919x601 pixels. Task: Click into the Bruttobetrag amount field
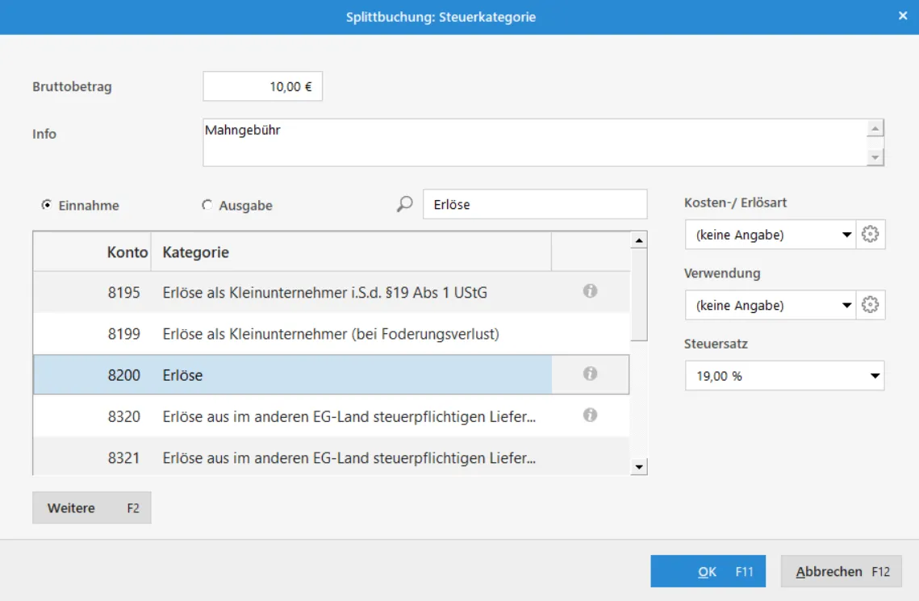tap(262, 87)
